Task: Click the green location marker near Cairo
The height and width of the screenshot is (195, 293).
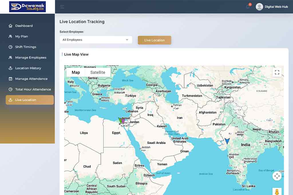Action: tap(120, 120)
